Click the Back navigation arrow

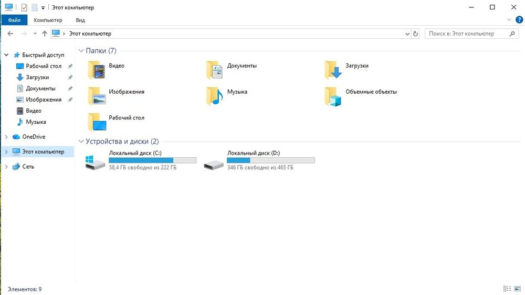pos(10,34)
